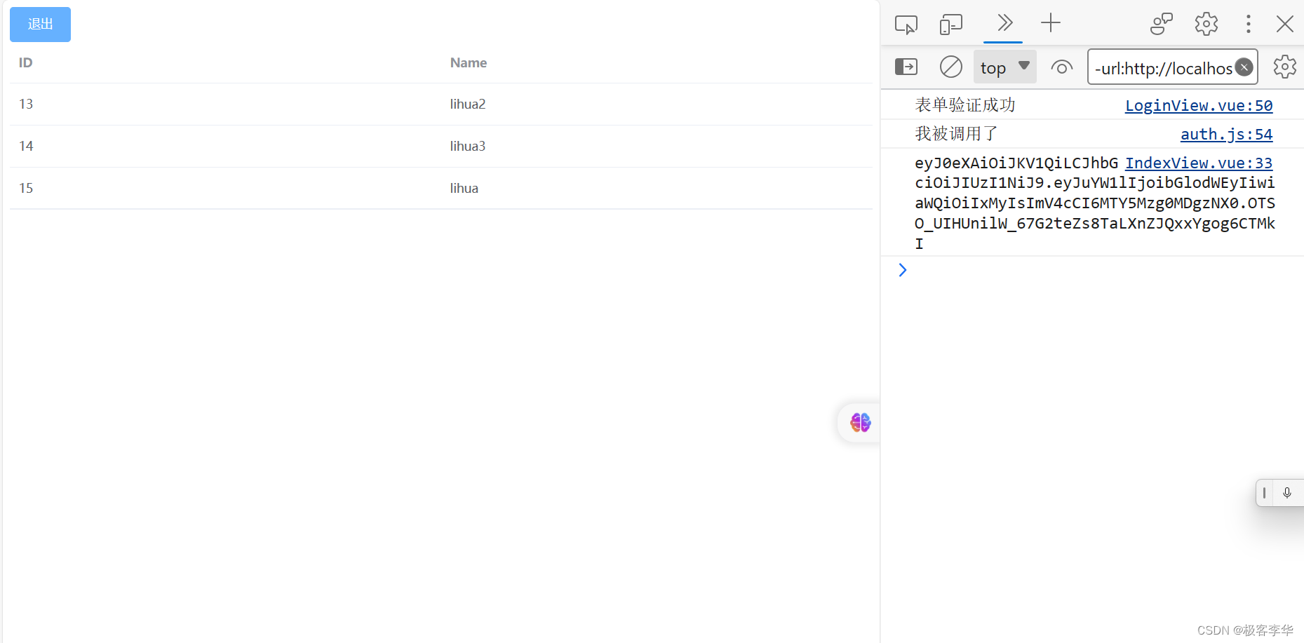Click the console message 表单验证成功
The width and height of the screenshot is (1304, 643).
[x=965, y=105]
